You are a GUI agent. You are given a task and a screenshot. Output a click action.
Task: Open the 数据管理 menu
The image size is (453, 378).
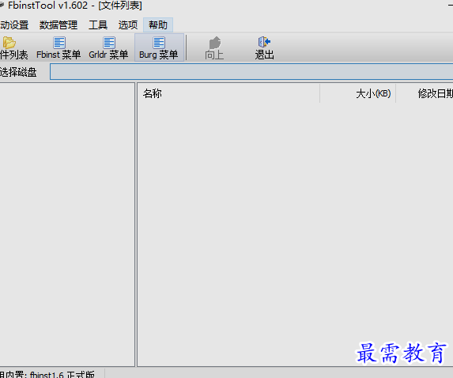pyautogui.click(x=59, y=25)
